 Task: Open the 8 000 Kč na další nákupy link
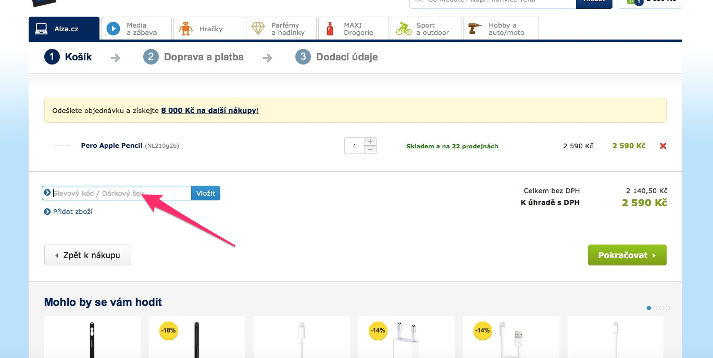click(209, 110)
